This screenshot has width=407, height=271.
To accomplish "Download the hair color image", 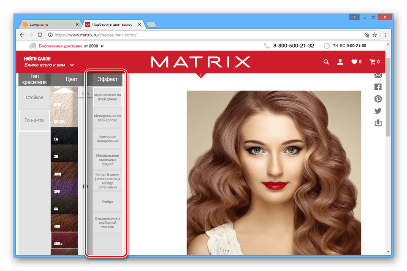I will tap(378, 123).
